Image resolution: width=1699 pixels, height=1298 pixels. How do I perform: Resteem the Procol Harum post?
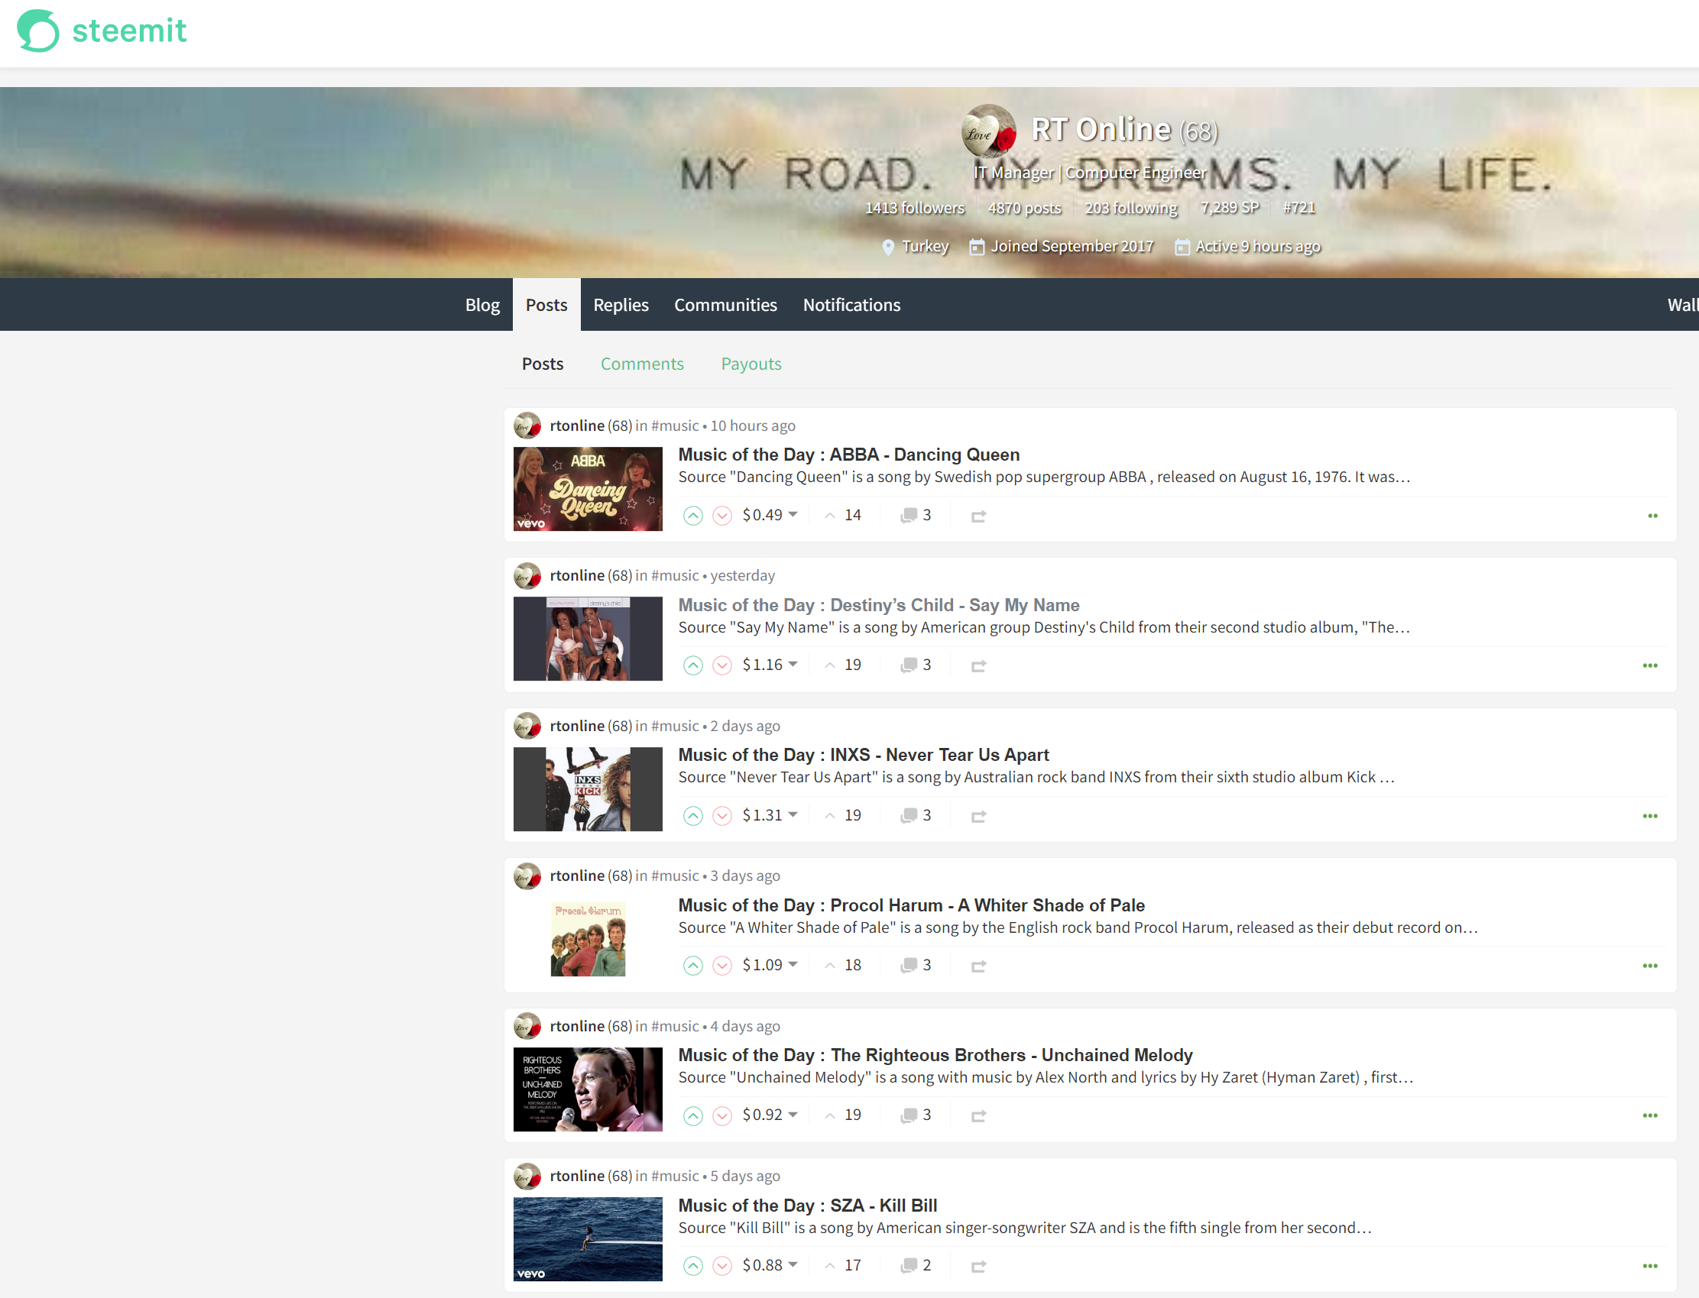[x=978, y=966]
